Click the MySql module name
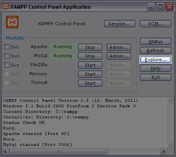Screen dimensions: 176x157 click(x=41, y=56)
